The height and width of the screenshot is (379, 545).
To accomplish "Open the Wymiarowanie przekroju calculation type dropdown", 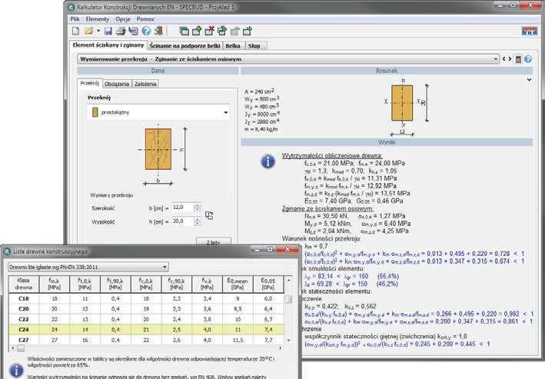I will [288, 59].
